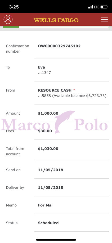
Task: Tap the 3:25 clock
Action: 14,7
